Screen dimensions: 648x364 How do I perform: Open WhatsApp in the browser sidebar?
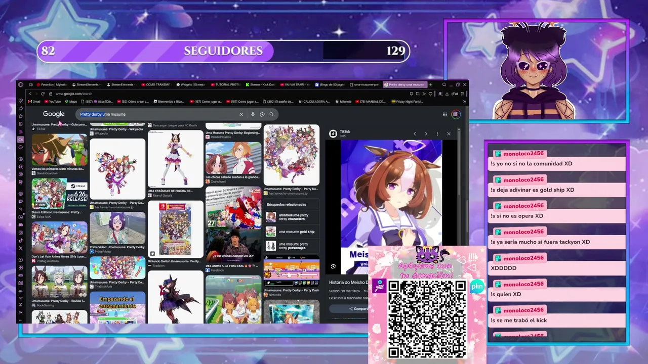pos(21,217)
